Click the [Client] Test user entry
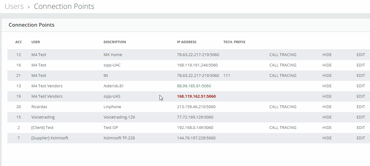 point(42,128)
